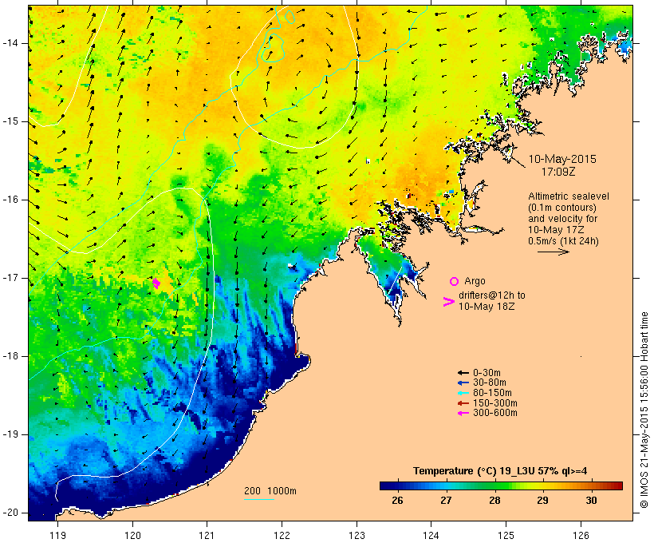The image size is (654, 543).
Task: Click the cyan 80-150m arrow legend symbol
Action: [x=463, y=393]
